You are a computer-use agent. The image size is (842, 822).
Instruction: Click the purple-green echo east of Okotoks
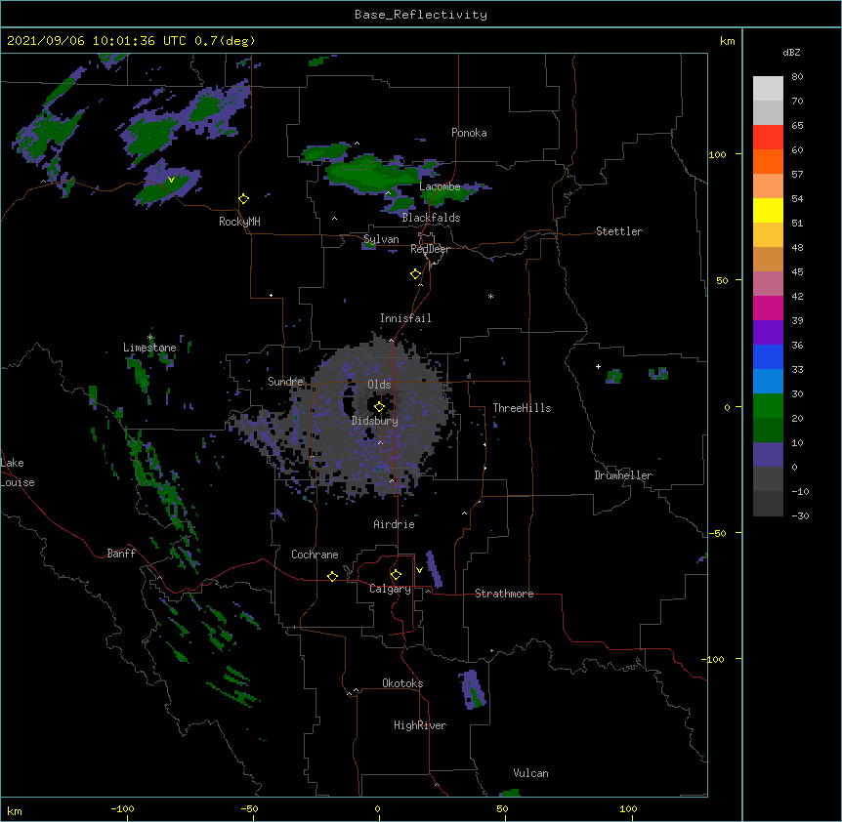[472, 689]
